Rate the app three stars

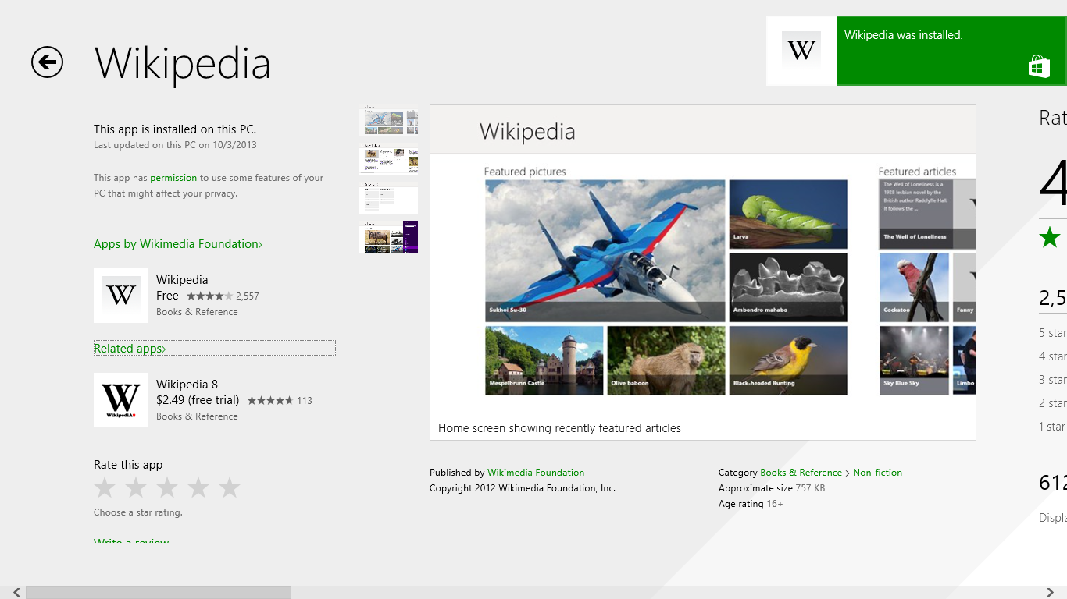pyautogui.click(x=167, y=488)
